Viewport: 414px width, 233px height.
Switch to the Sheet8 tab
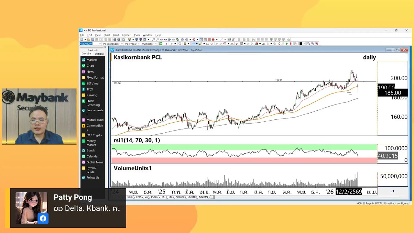click(x=191, y=197)
